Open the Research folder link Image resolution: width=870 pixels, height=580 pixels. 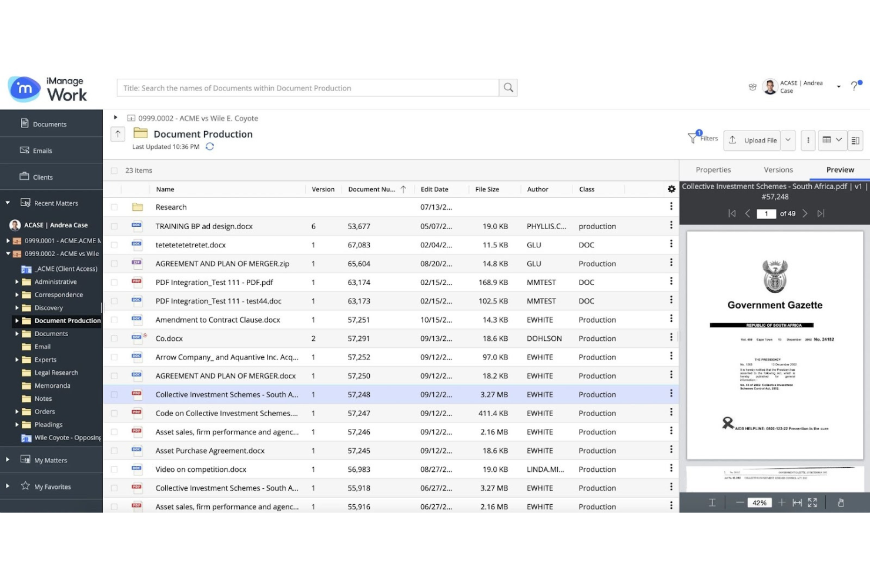point(170,207)
